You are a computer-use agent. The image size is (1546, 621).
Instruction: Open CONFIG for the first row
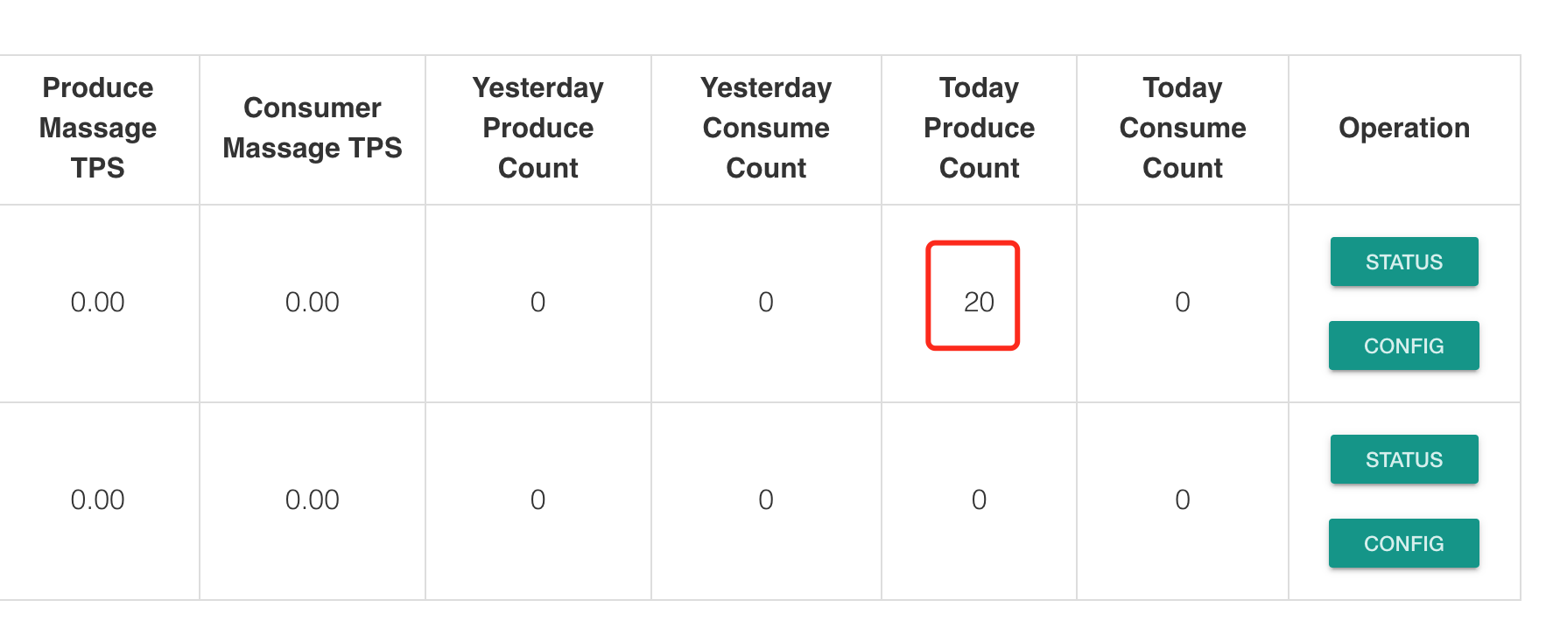[1403, 345]
